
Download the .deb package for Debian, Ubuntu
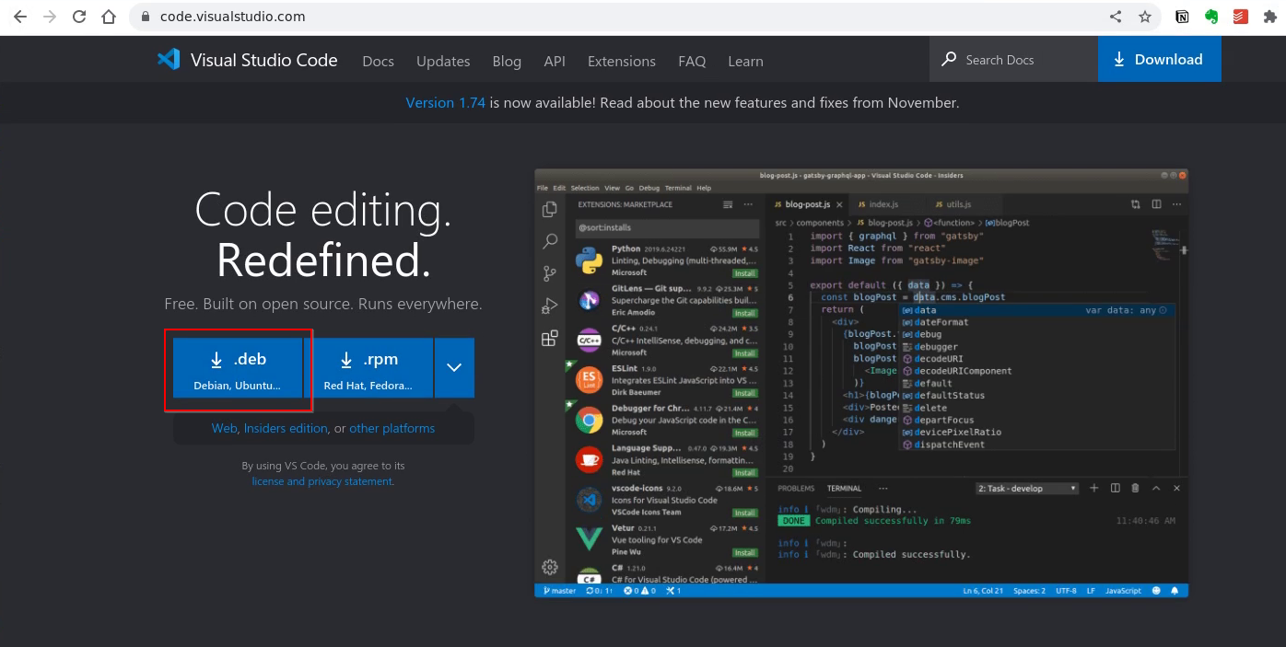click(x=238, y=368)
